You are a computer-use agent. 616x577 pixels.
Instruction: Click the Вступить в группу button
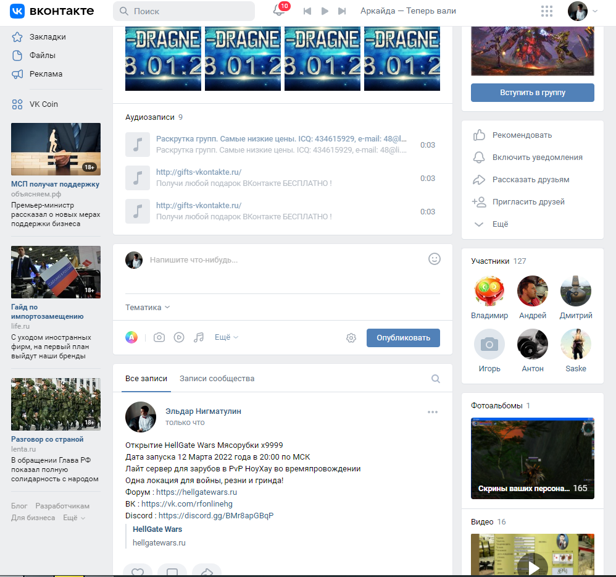(532, 93)
